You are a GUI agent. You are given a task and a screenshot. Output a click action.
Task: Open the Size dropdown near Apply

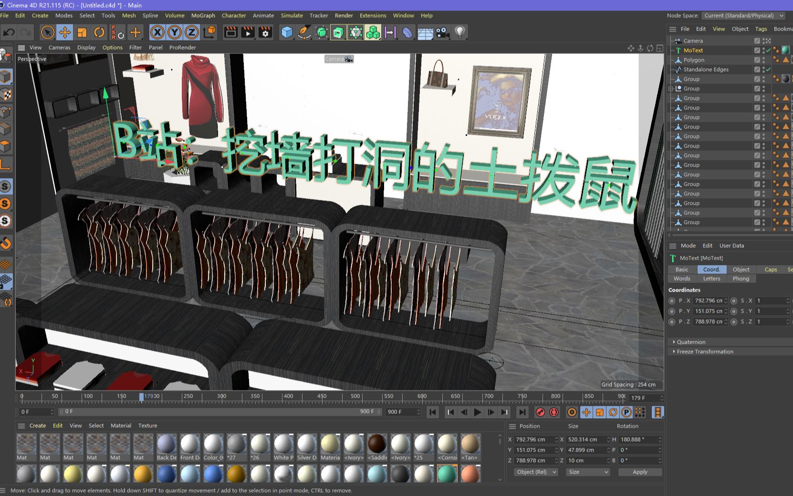587,472
